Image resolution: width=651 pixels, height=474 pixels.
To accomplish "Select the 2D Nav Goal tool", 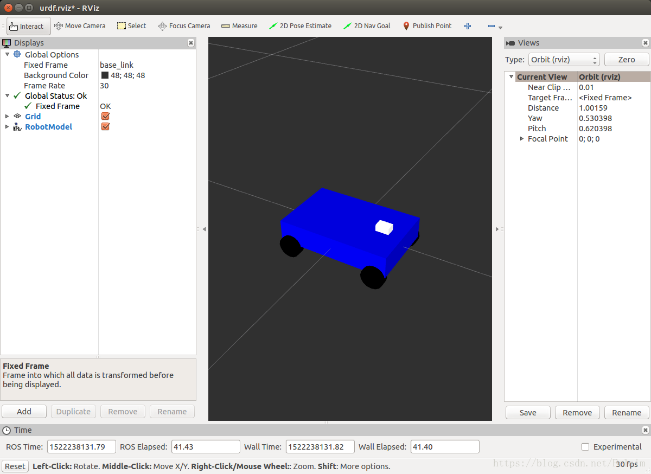I will point(367,25).
